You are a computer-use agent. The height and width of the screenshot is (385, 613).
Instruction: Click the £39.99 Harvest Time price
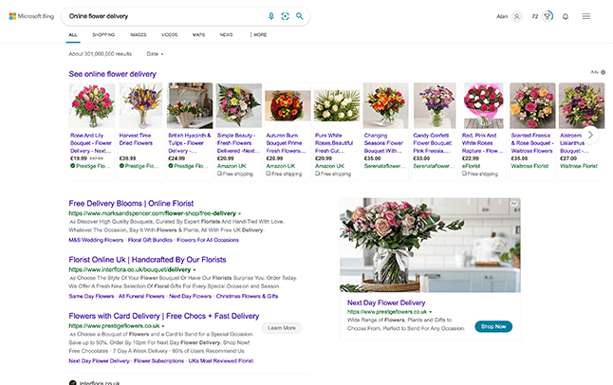(x=127, y=158)
